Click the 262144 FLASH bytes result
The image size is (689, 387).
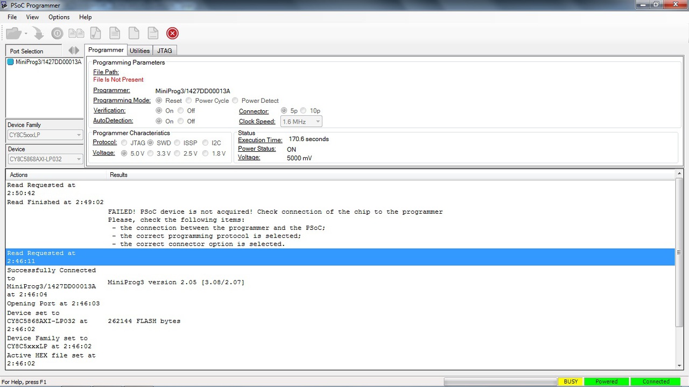tap(144, 321)
